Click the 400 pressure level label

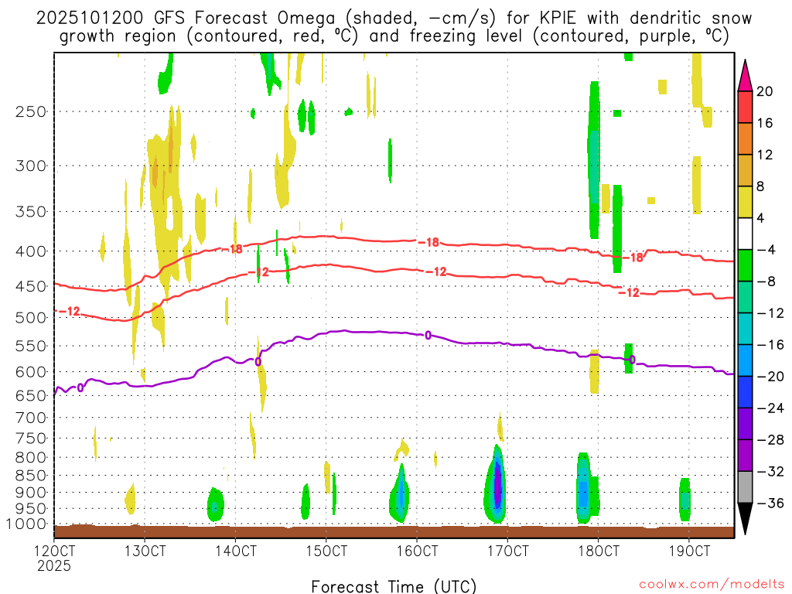tap(31, 251)
